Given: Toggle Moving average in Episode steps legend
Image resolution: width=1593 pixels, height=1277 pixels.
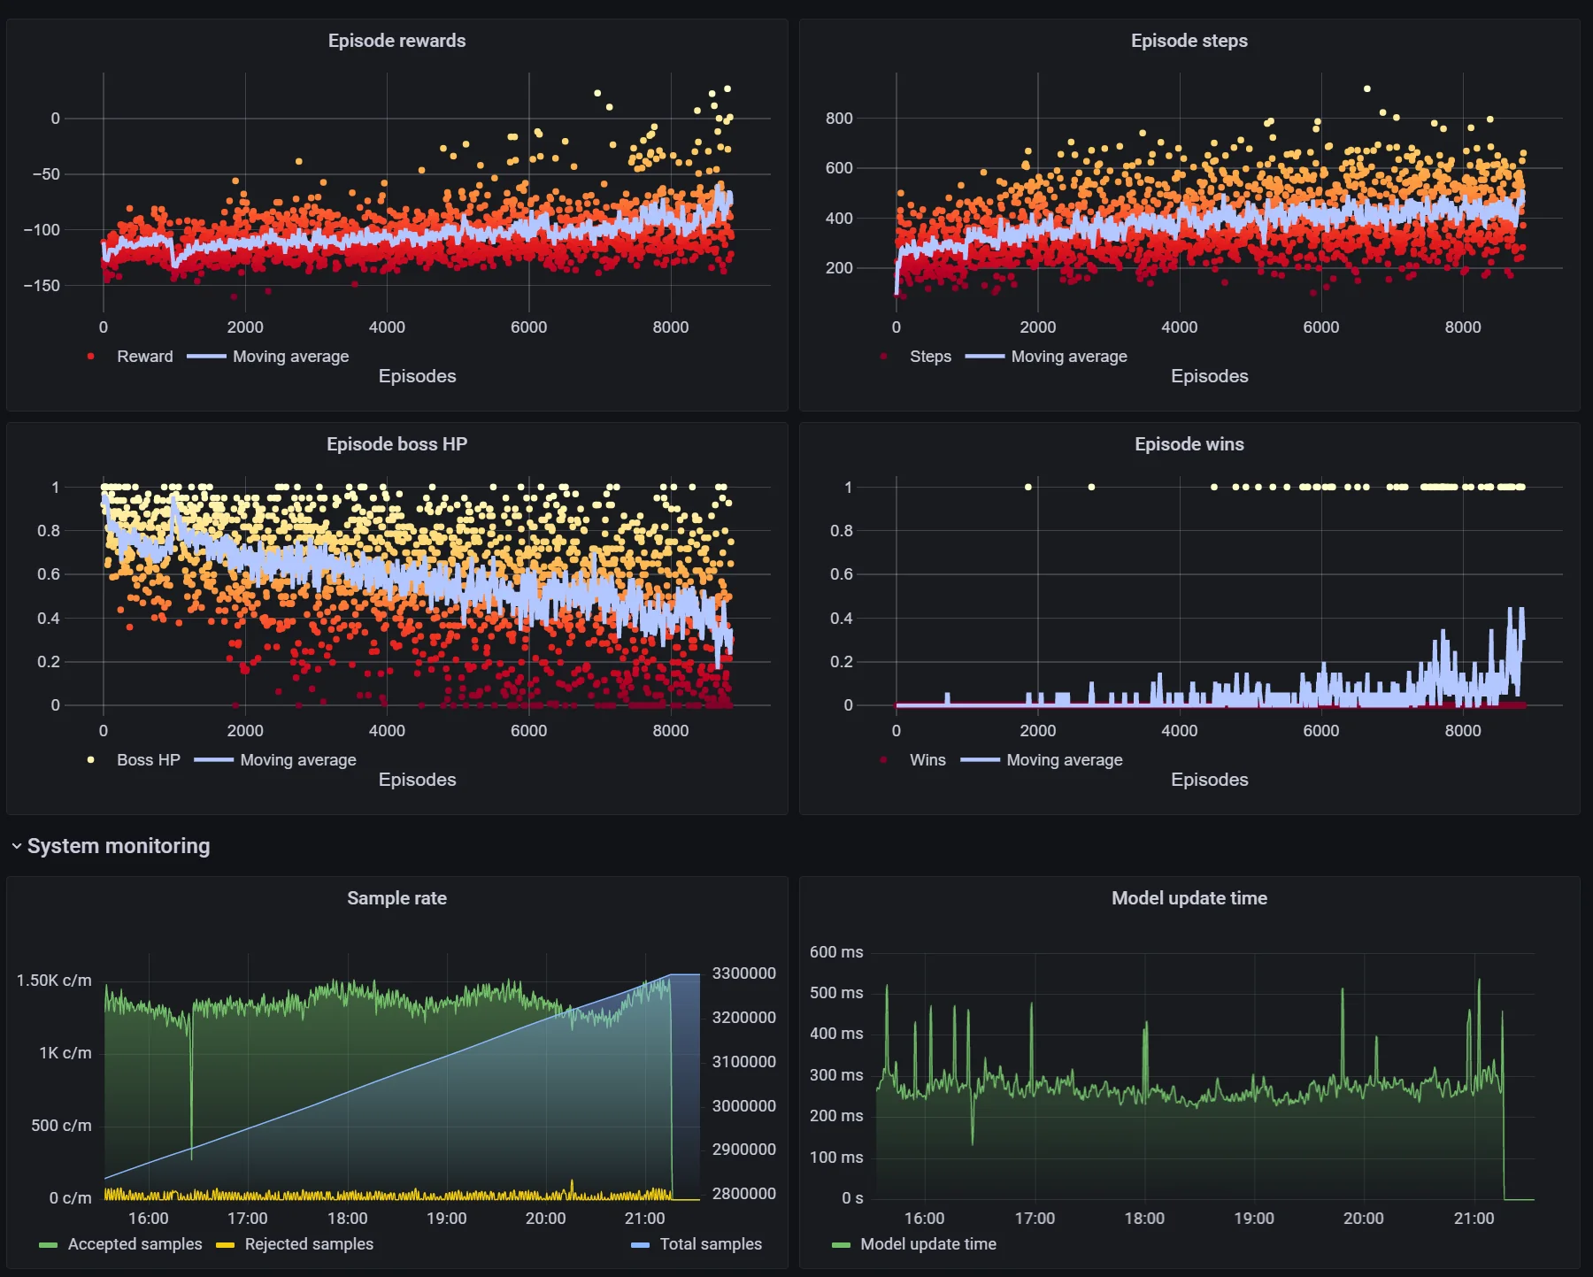Looking at the screenshot, I should point(1069,357).
